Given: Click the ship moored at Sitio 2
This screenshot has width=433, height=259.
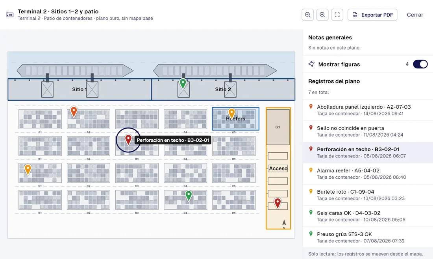Looking at the screenshot, I should [x=215, y=71].
